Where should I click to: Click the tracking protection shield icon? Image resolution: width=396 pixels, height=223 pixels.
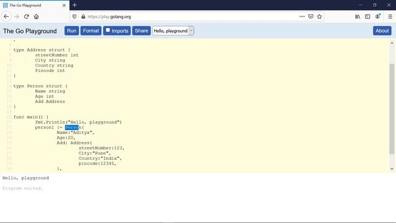74,17
